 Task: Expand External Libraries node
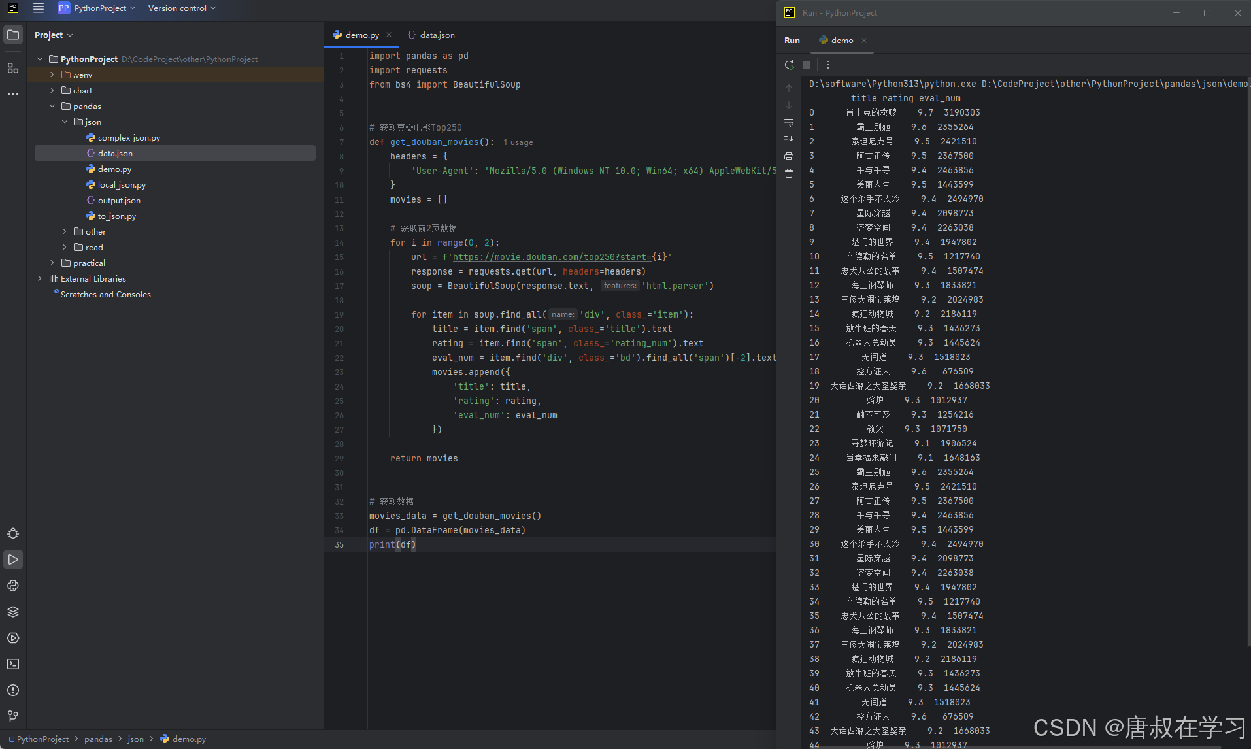click(x=40, y=278)
